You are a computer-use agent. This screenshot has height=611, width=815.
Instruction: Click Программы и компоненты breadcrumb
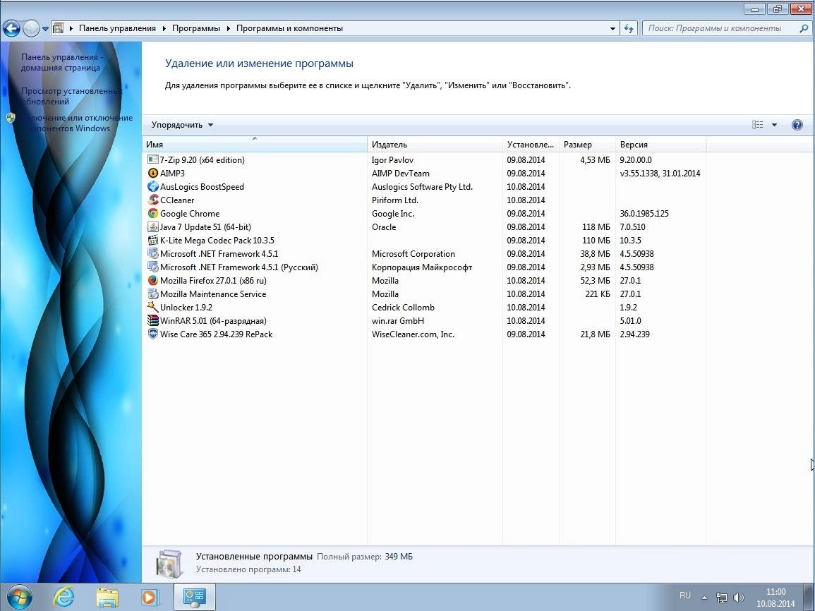click(289, 29)
